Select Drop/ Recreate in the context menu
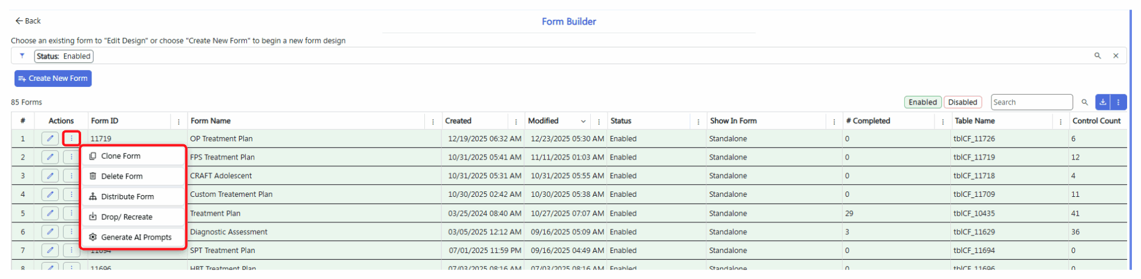The width and height of the screenshot is (1141, 279). coord(133,217)
